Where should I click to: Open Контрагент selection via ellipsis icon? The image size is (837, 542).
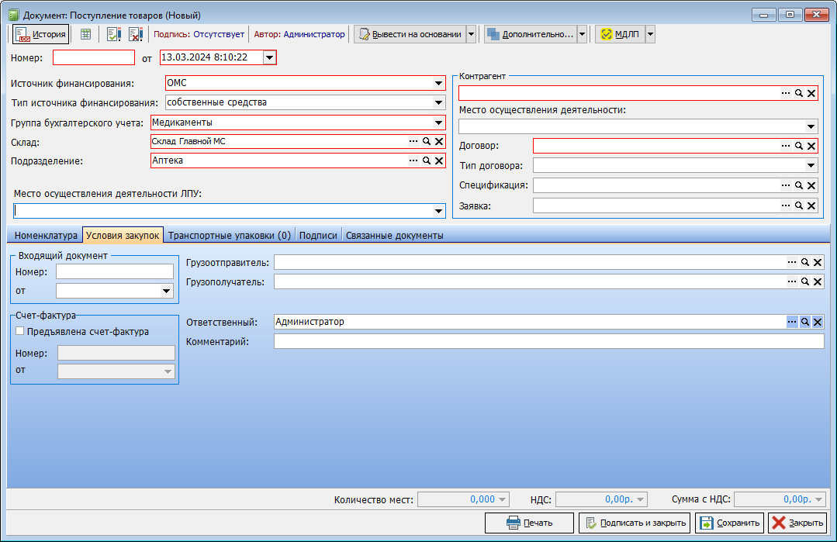pyautogui.click(x=786, y=93)
